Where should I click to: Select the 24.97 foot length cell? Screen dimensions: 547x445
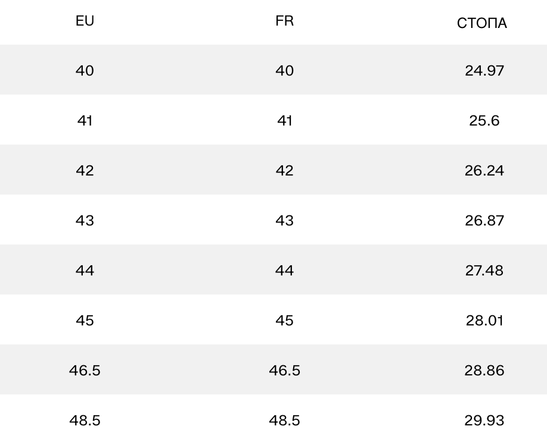point(484,71)
